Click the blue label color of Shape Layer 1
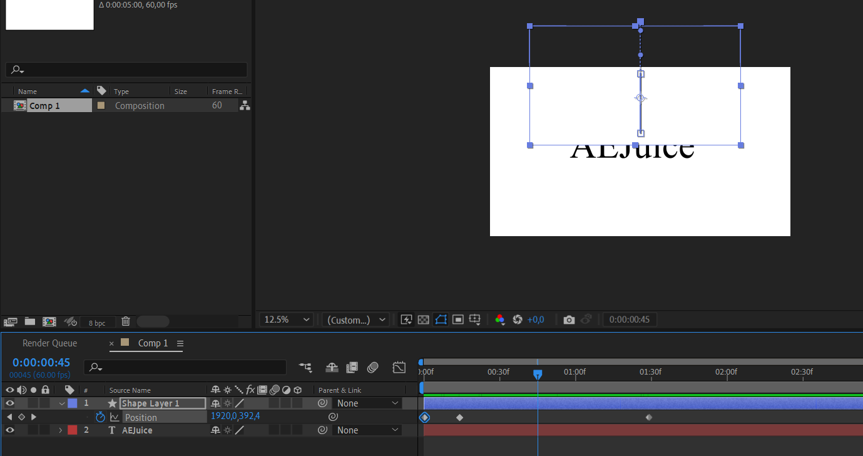The width and height of the screenshot is (863, 456). [x=73, y=403]
